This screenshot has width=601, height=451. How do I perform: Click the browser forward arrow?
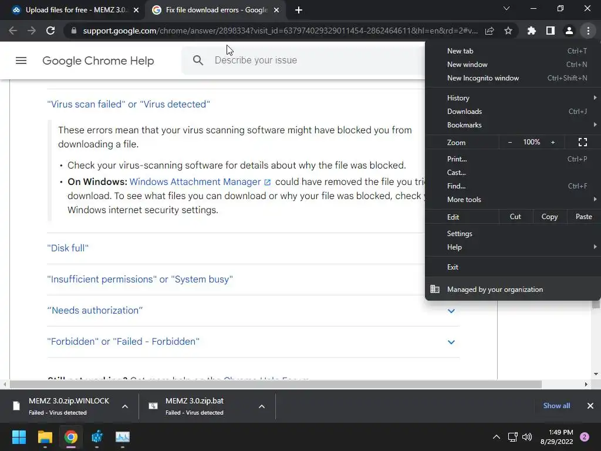click(32, 31)
